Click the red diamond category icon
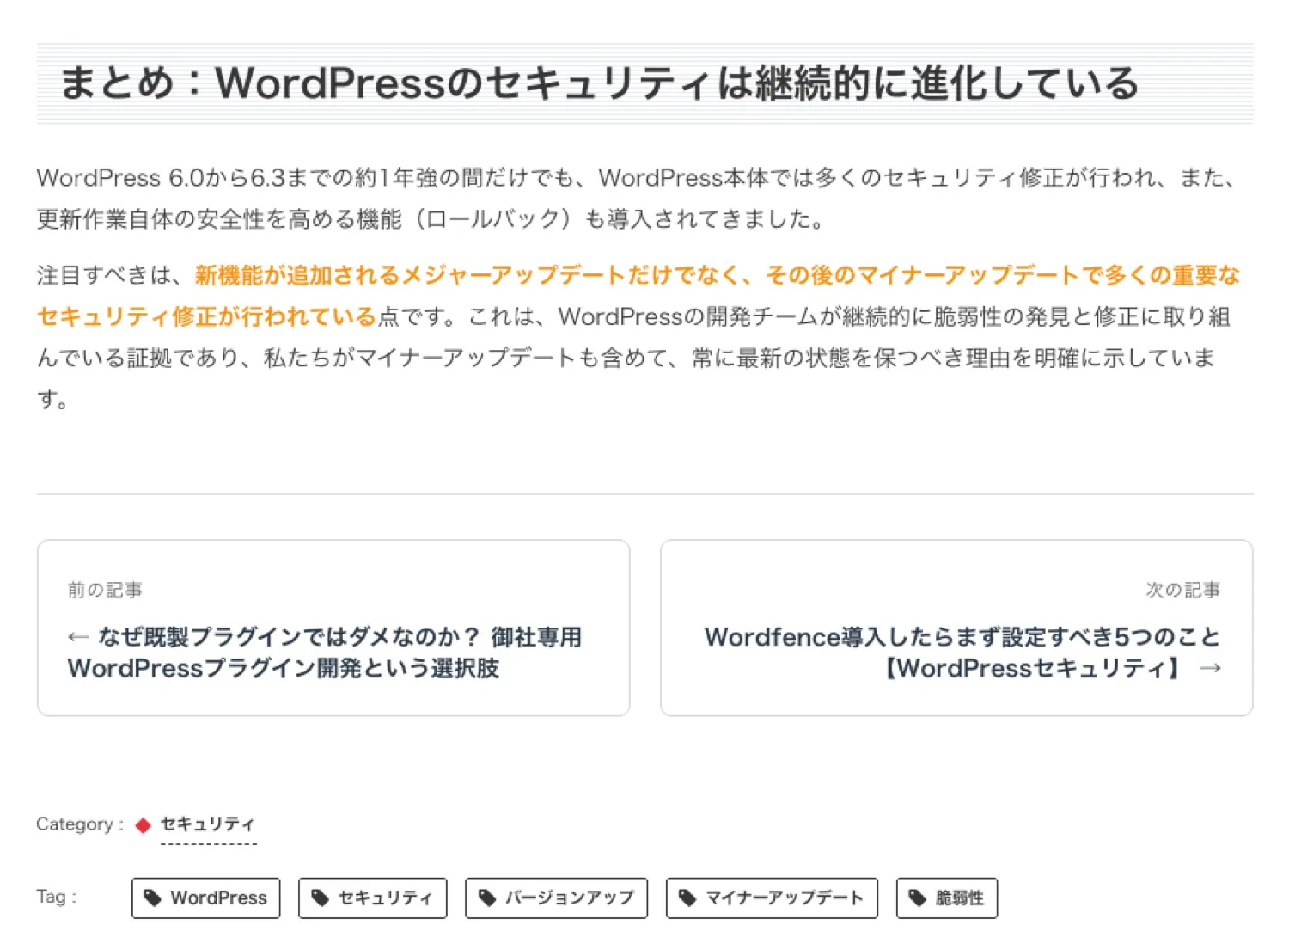The width and height of the screenshot is (1289, 950). point(144,825)
